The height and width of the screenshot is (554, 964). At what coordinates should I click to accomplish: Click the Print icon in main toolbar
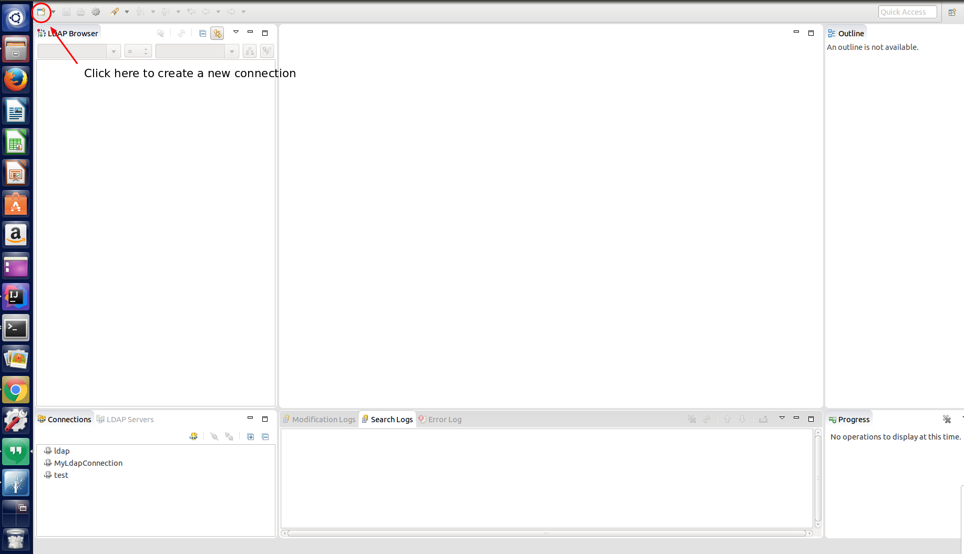80,12
